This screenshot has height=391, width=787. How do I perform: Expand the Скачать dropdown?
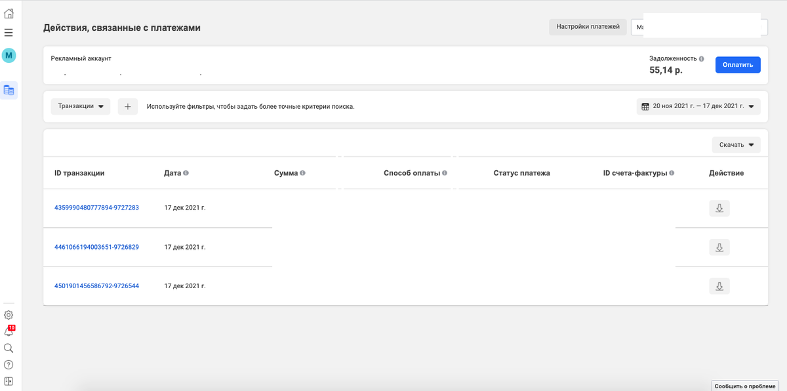[x=736, y=145]
